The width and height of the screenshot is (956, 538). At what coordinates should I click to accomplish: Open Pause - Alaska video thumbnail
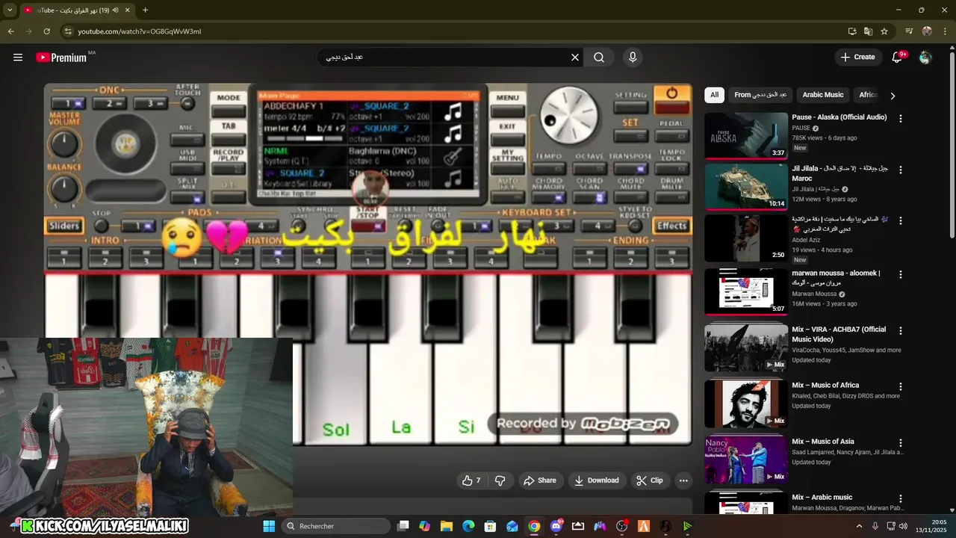click(x=746, y=135)
